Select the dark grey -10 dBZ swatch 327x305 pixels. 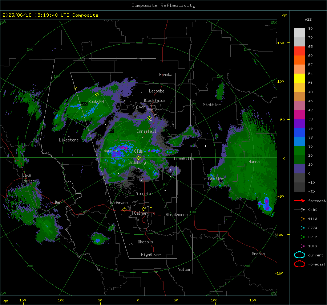(x=299, y=187)
